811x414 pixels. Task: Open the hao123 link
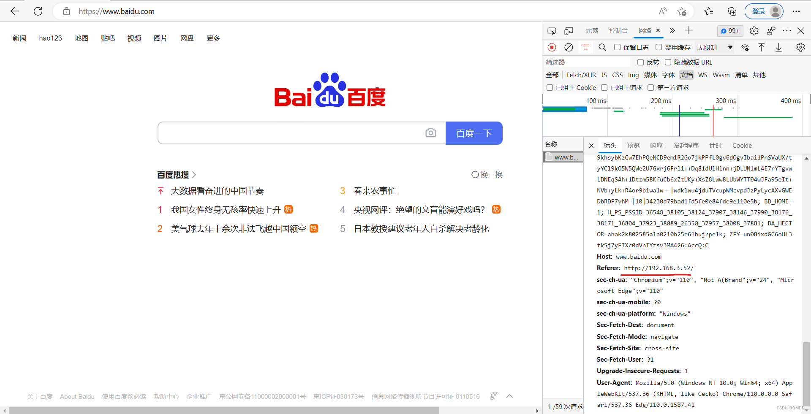(x=50, y=38)
